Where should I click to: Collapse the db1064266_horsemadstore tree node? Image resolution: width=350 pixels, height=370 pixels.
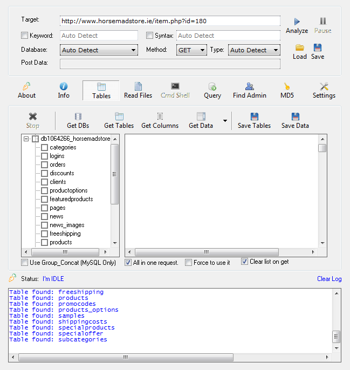pyautogui.click(x=26, y=139)
